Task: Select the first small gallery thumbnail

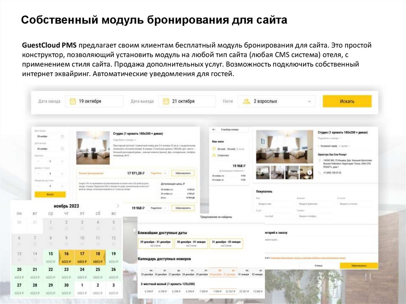Action: pos(263,172)
